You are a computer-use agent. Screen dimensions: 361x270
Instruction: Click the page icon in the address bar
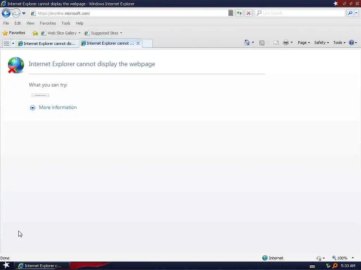click(x=33, y=13)
